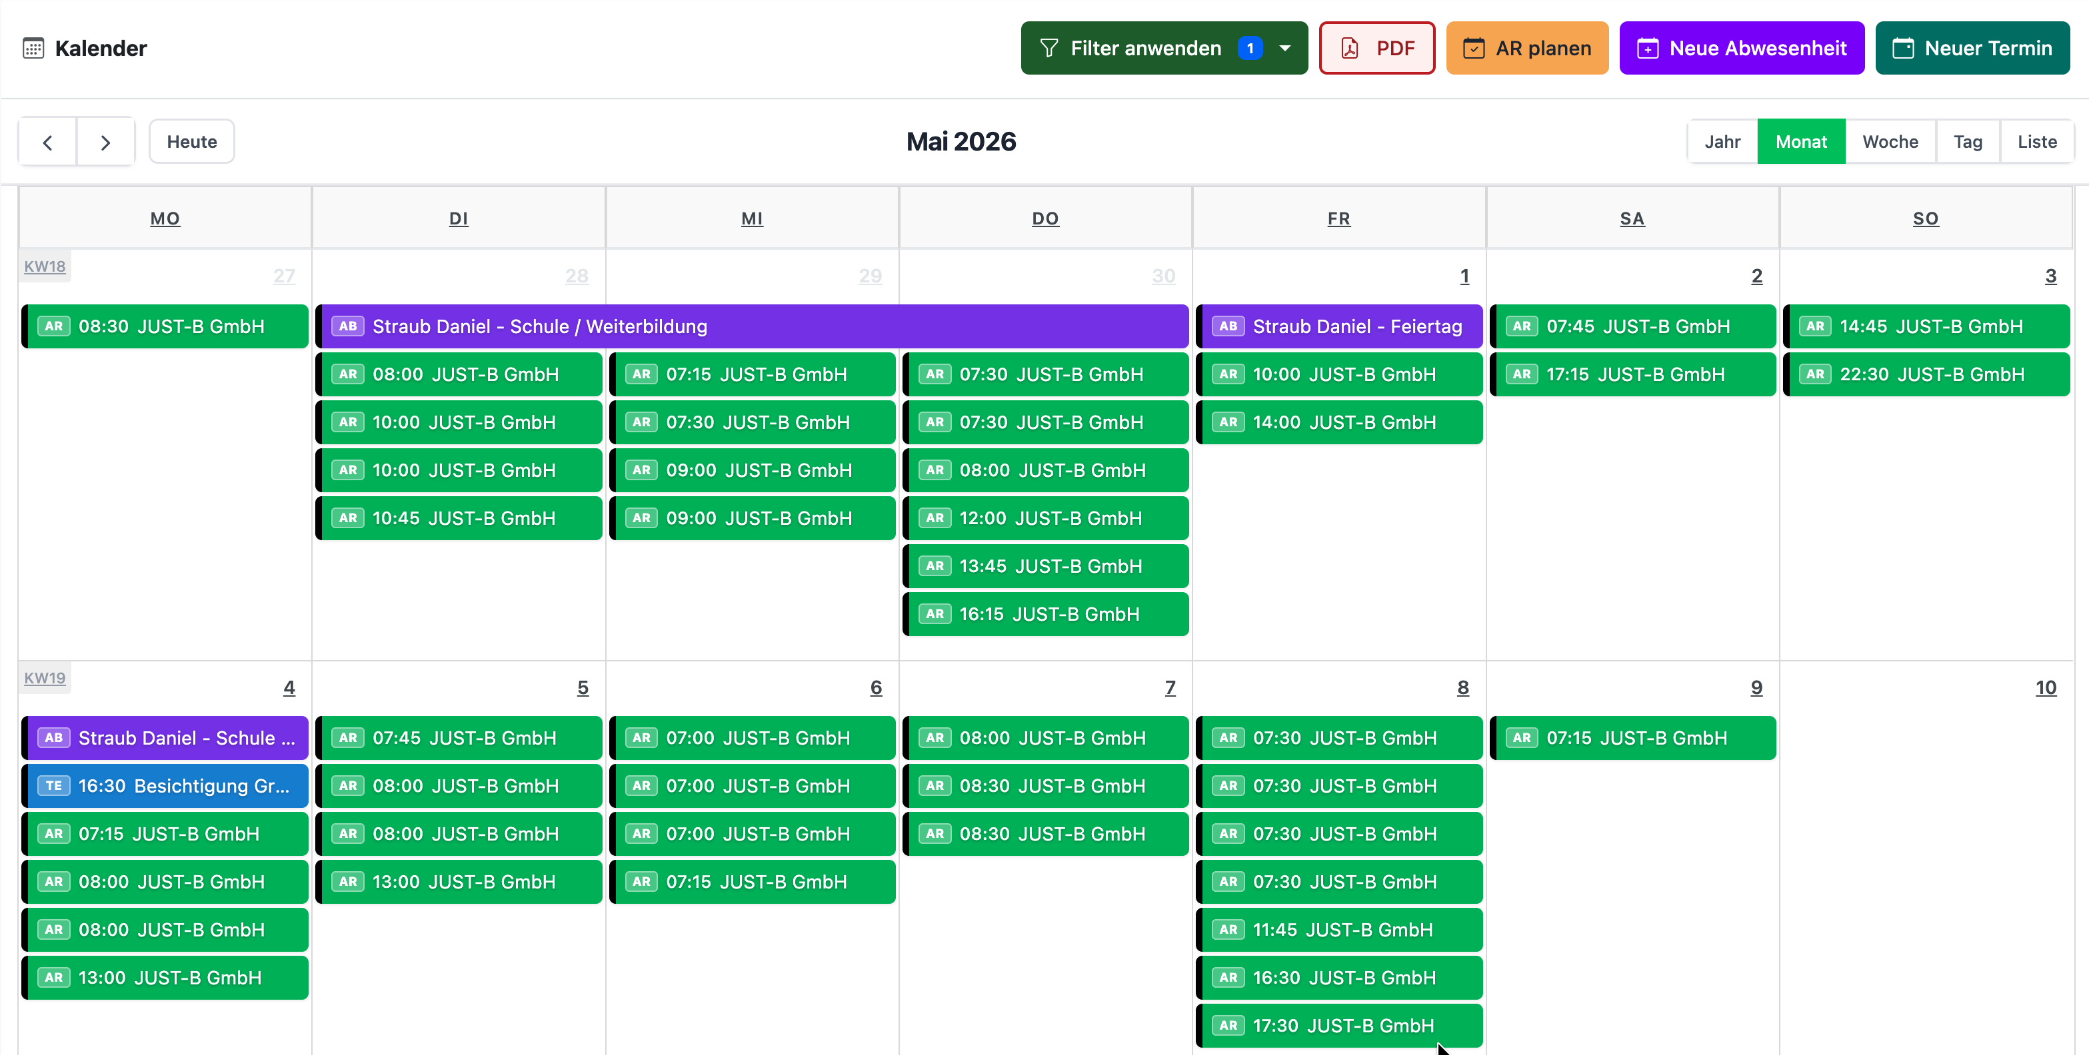Screen dimensions: 2089x1055
Task: Open the 16:30 Besichtigung appointment
Action: tap(165, 786)
